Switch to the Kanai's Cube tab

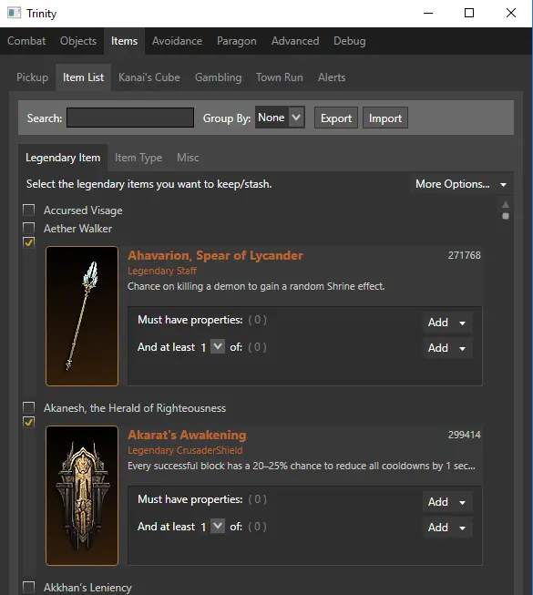[149, 77]
